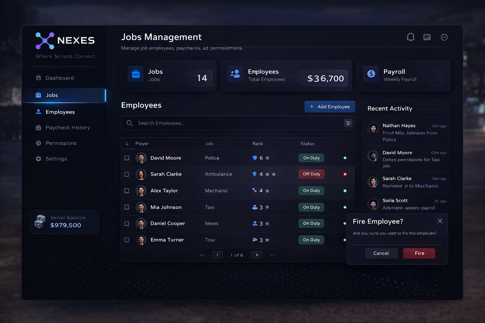Navigate to Permissions in sidebar
485x323 pixels.
point(61,143)
